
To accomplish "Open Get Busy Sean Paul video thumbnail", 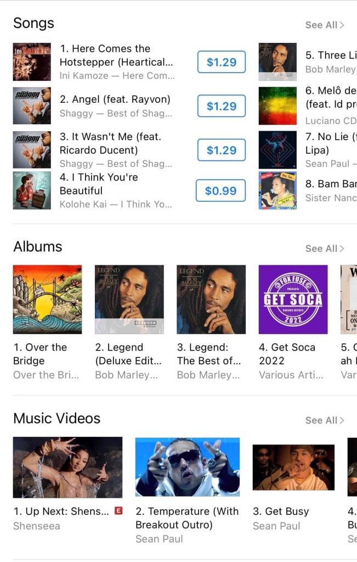I will pyautogui.click(x=293, y=467).
